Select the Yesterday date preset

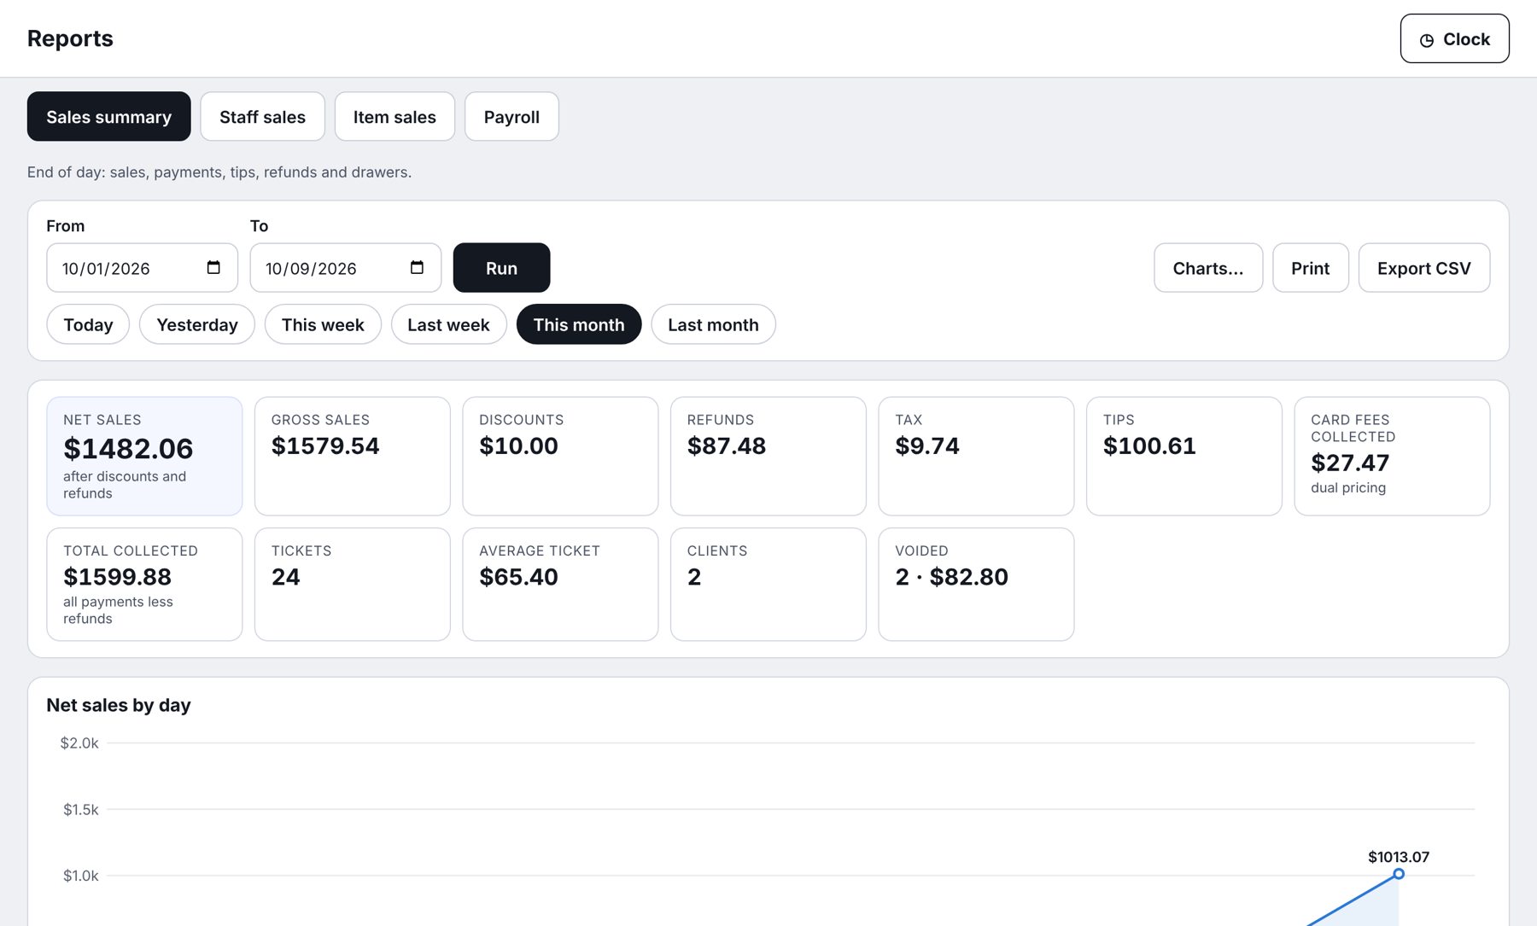pos(197,324)
